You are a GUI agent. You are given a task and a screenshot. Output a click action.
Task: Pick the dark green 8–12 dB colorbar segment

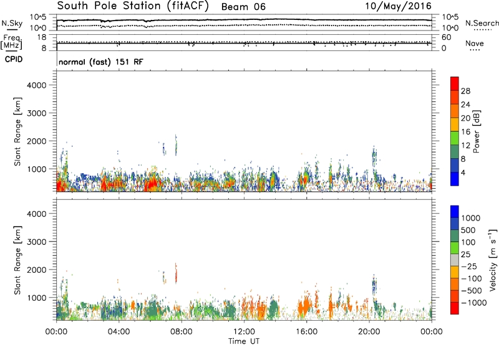(455, 151)
